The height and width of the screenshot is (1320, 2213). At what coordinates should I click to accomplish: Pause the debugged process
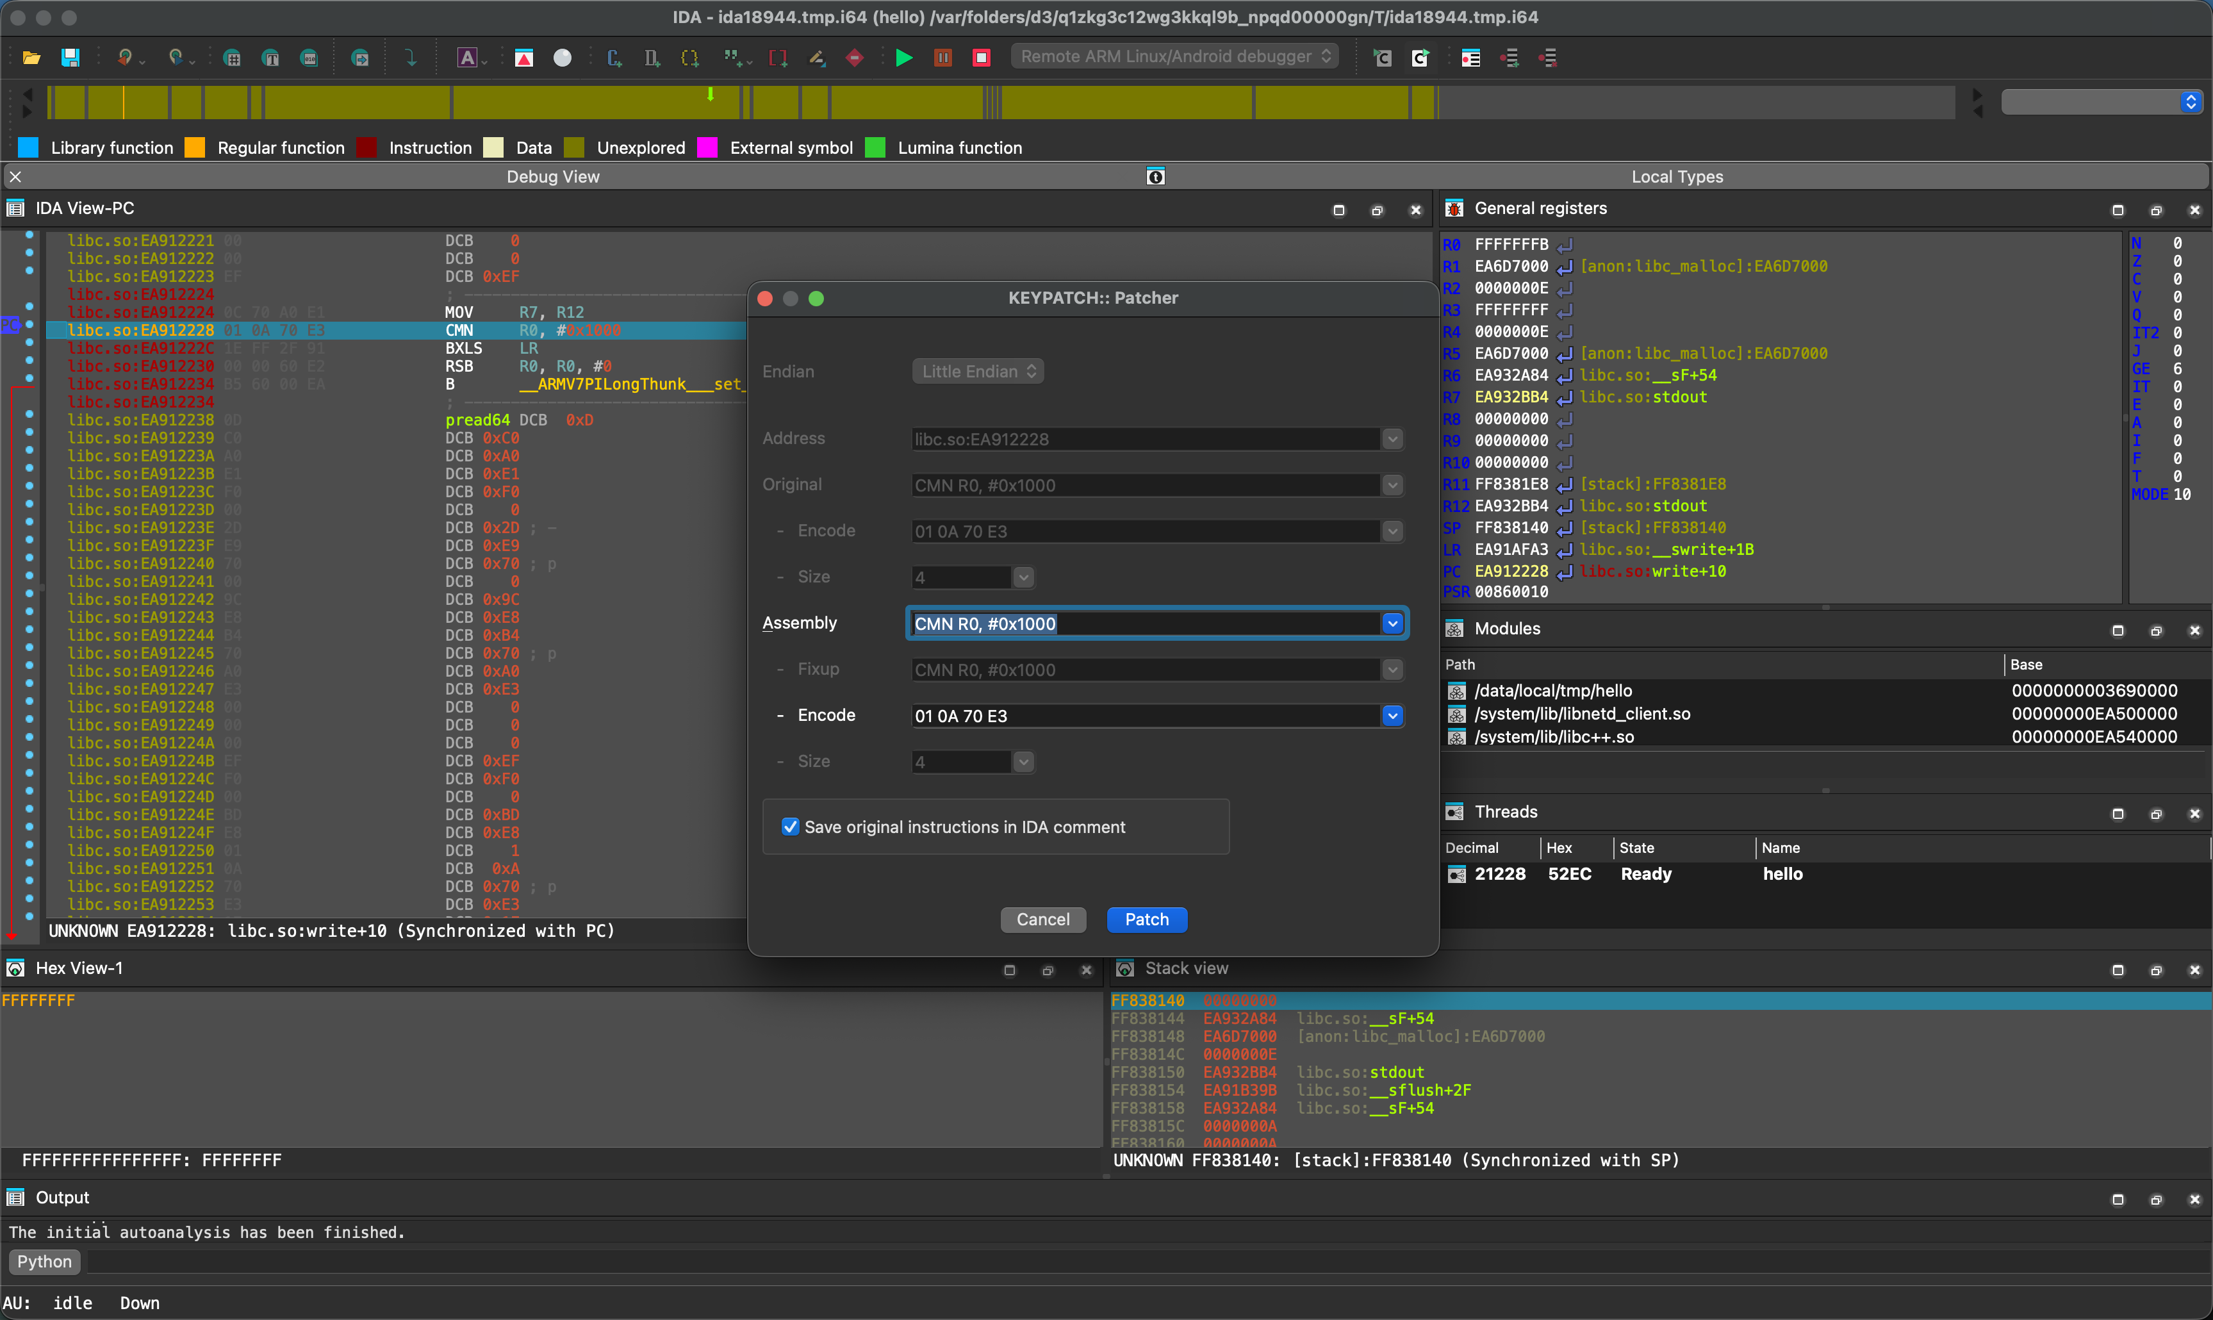pyautogui.click(x=942, y=58)
